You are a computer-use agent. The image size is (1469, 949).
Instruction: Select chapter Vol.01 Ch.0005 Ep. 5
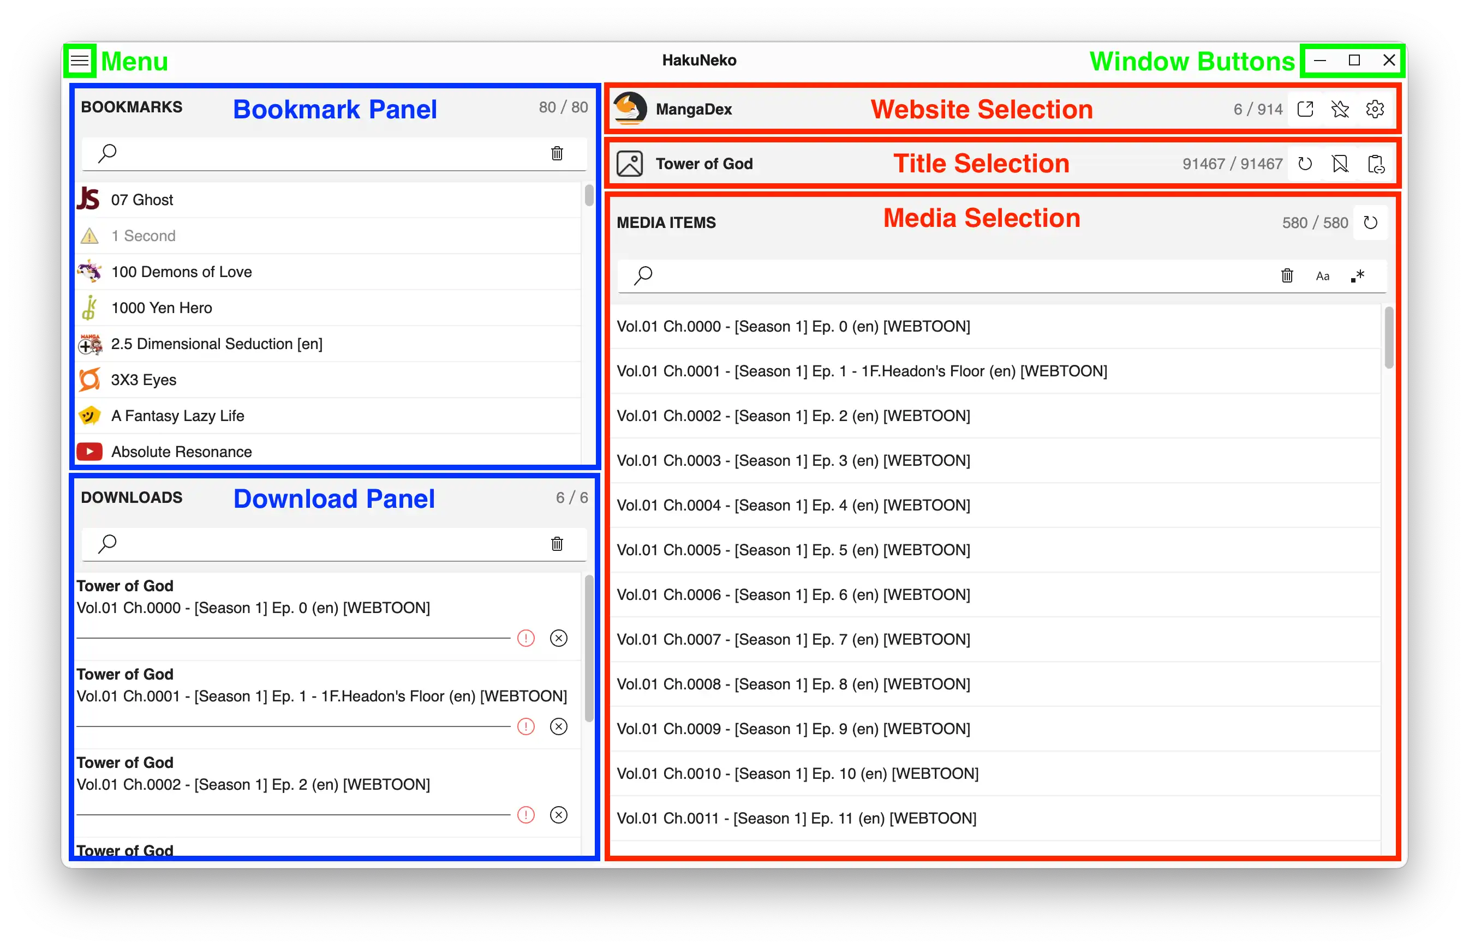click(x=793, y=550)
